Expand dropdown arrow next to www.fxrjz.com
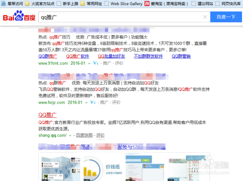Viewport: 243px width, 181px height. [x=87, y=103]
